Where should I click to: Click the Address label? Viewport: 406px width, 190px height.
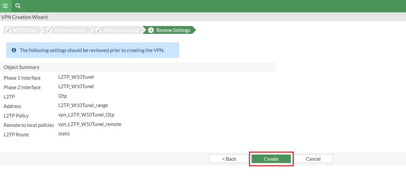(12, 106)
